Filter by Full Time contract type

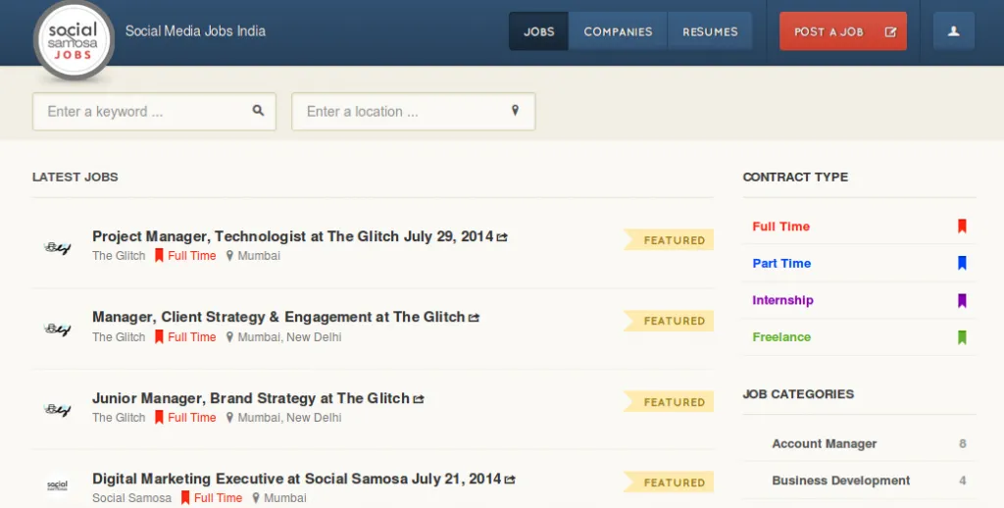(x=781, y=227)
